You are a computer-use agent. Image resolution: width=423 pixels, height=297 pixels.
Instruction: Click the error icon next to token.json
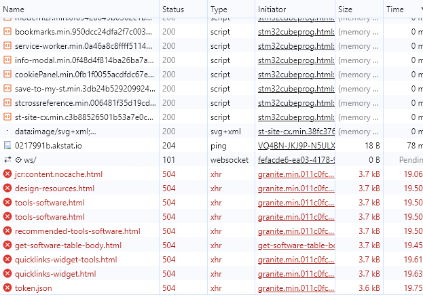tap(7, 288)
